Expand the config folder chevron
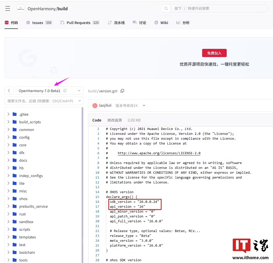The image size is (273, 263). point(8,137)
